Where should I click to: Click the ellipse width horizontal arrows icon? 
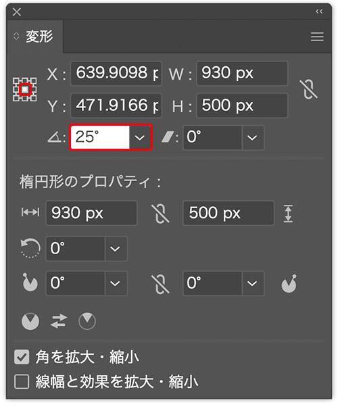pyautogui.click(x=30, y=212)
